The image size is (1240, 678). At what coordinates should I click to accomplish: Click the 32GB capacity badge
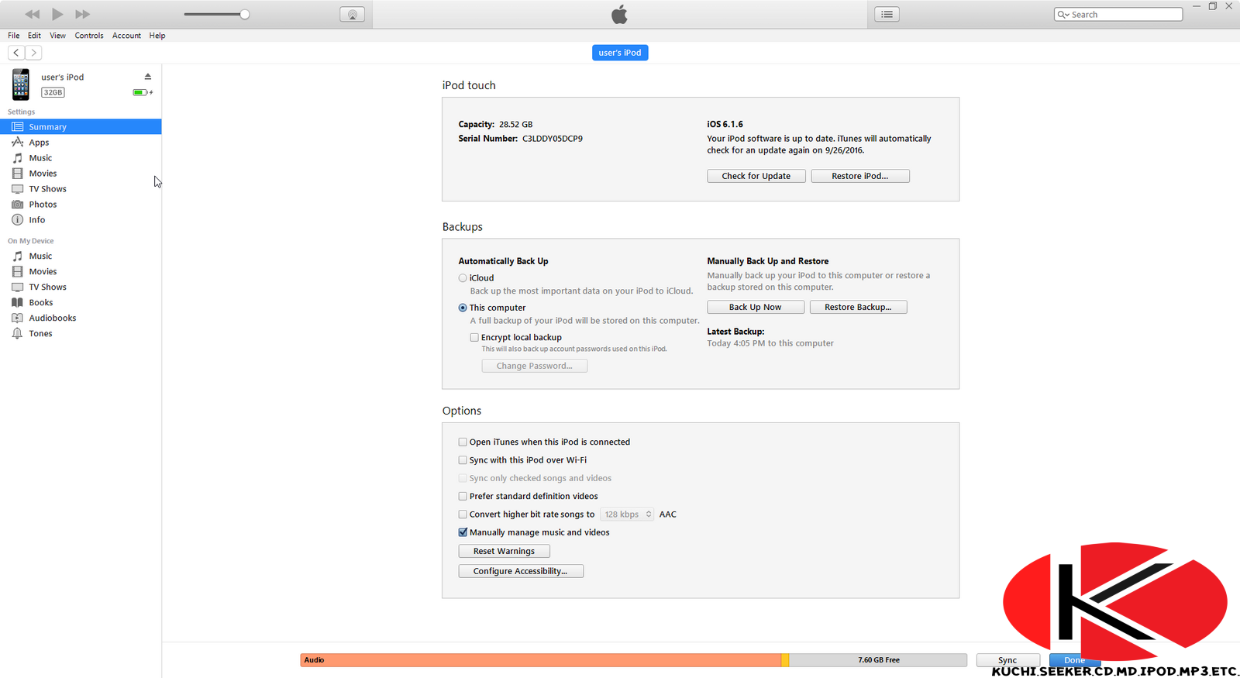pyautogui.click(x=53, y=92)
